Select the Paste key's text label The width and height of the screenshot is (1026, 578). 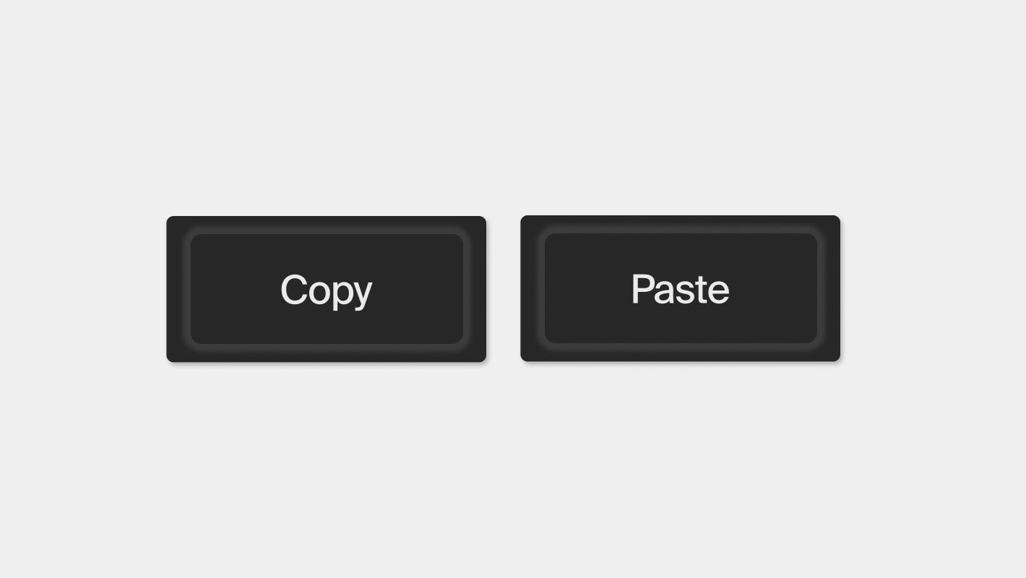[x=680, y=289]
